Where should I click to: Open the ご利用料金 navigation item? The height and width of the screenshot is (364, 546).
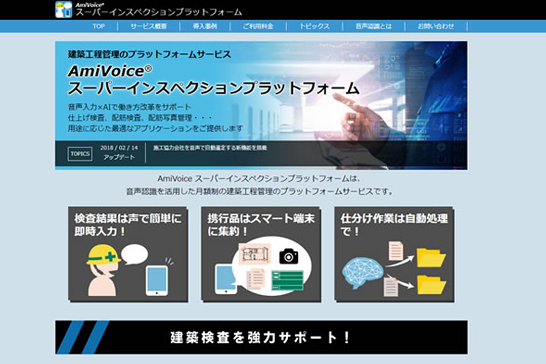tap(258, 26)
